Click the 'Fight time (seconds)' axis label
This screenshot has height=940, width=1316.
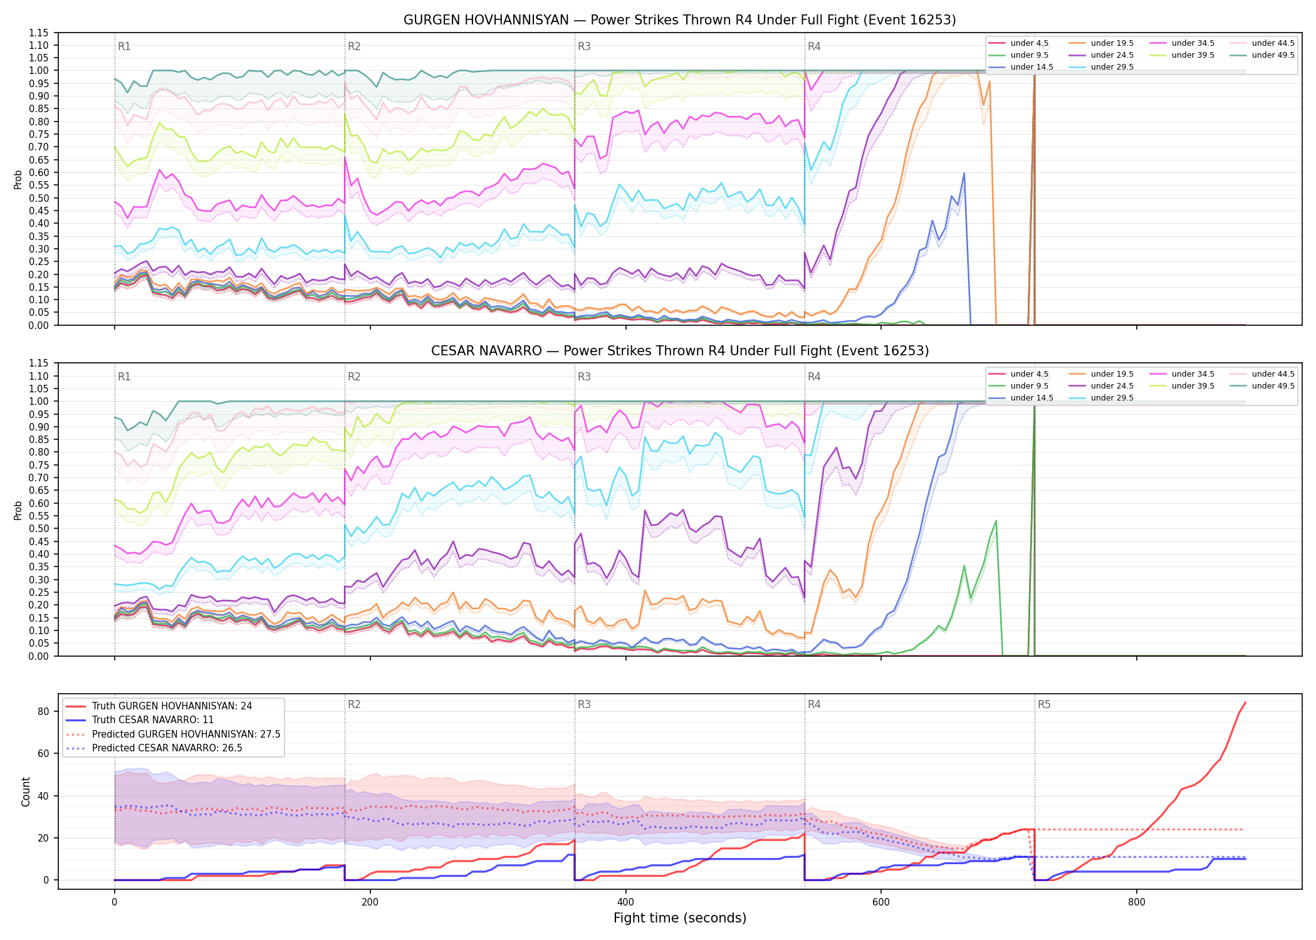680,918
